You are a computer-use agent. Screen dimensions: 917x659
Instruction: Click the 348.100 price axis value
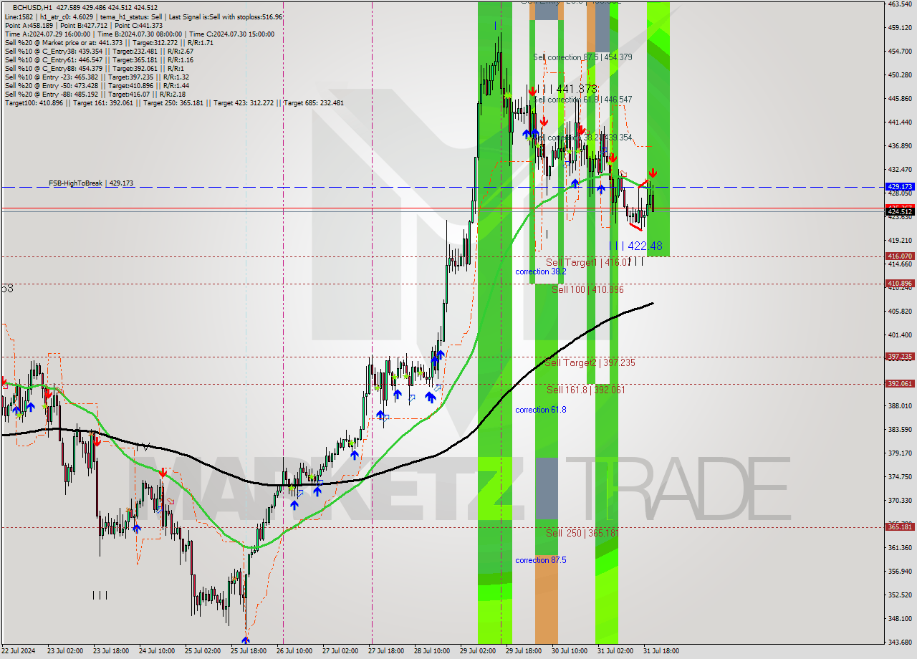[x=900, y=618]
